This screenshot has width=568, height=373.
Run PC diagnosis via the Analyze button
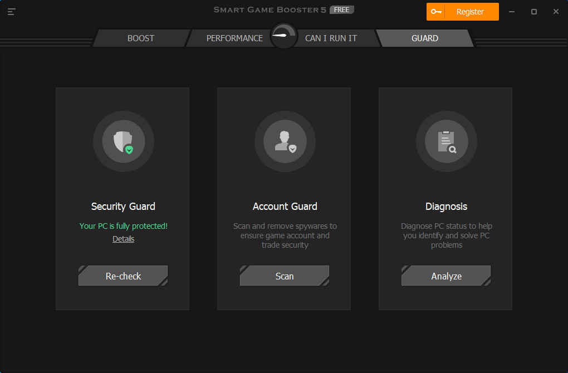pyautogui.click(x=446, y=276)
